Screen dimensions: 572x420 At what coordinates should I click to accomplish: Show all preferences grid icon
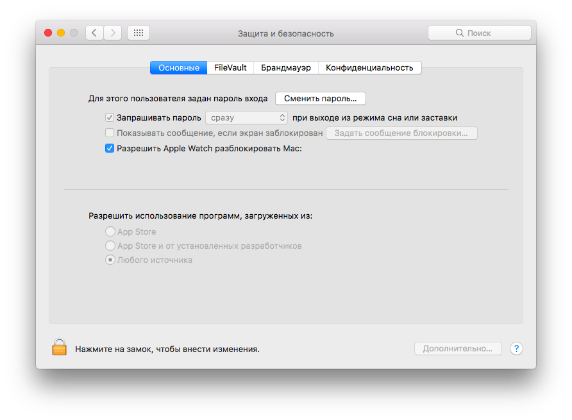tap(139, 33)
